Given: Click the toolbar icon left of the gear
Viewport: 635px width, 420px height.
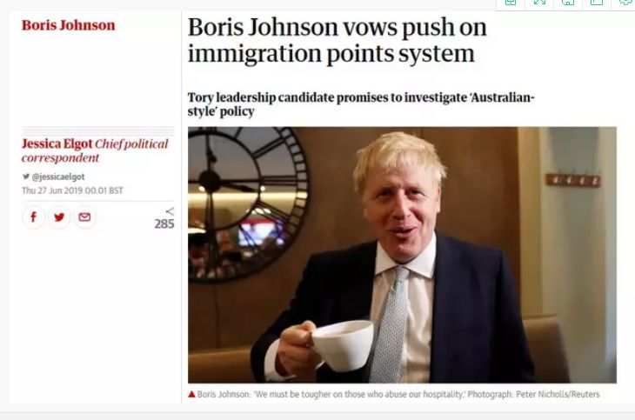Looking at the screenshot, I should click(x=597, y=2).
